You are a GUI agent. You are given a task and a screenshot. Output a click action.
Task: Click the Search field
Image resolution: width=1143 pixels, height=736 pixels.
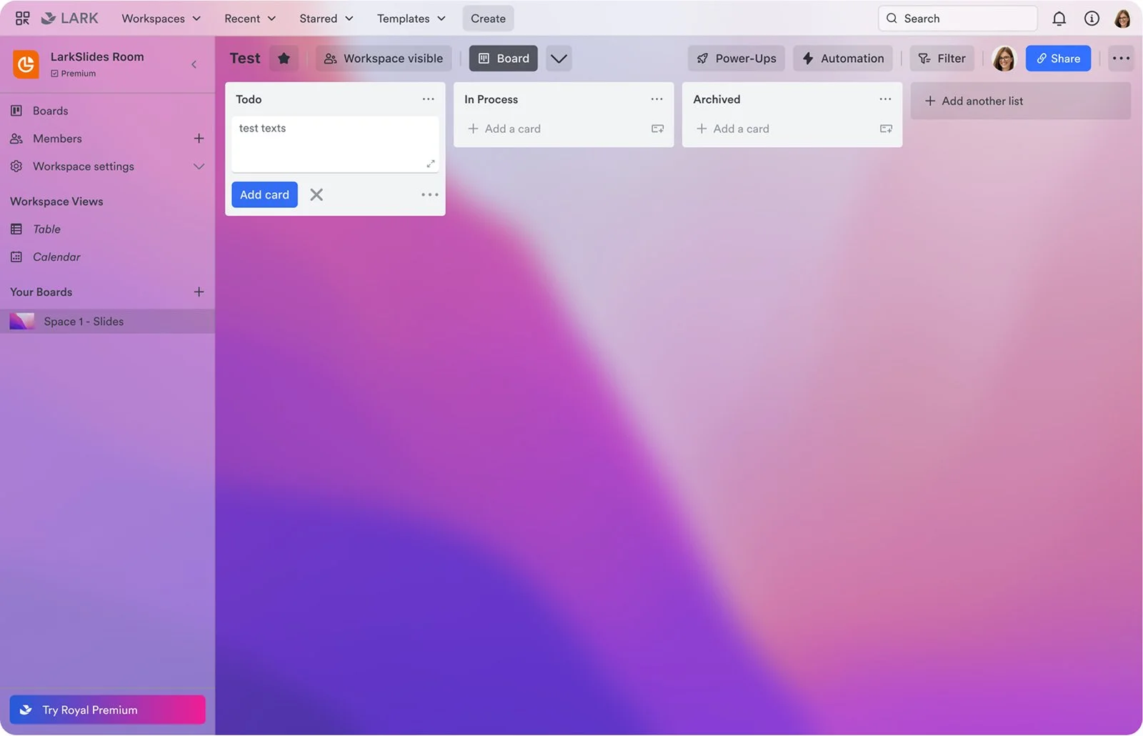(957, 19)
